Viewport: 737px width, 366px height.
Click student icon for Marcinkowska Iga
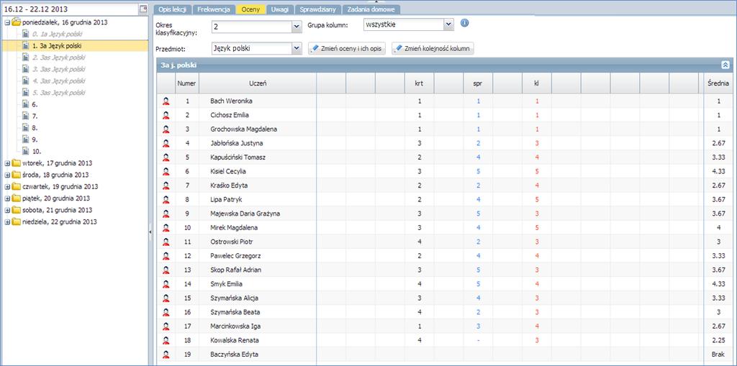coord(166,326)
